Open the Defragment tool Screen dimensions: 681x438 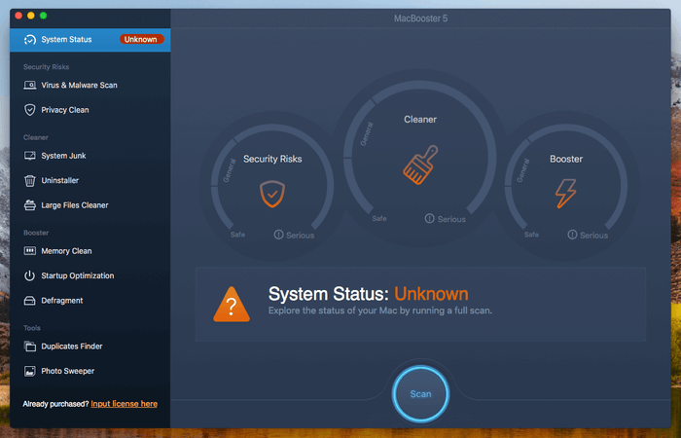pos(90,300)
